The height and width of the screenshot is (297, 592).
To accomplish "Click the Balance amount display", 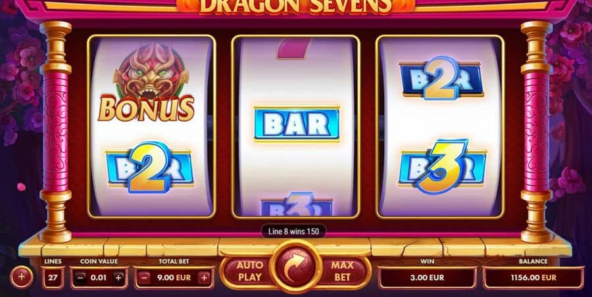I will (x=533, y=278).
